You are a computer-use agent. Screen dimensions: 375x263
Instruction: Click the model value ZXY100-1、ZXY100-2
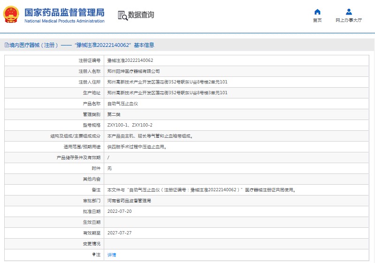pos(130,125)
